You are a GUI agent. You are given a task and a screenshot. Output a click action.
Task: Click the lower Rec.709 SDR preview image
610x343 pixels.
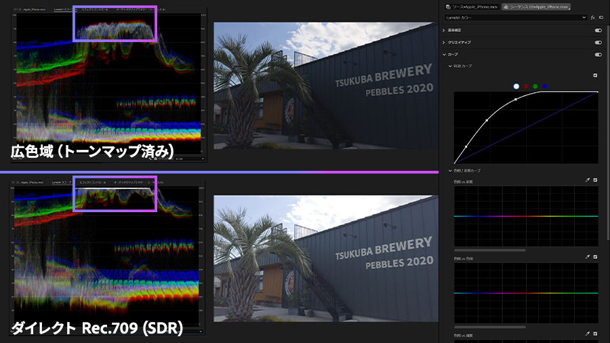click(326, 259)
